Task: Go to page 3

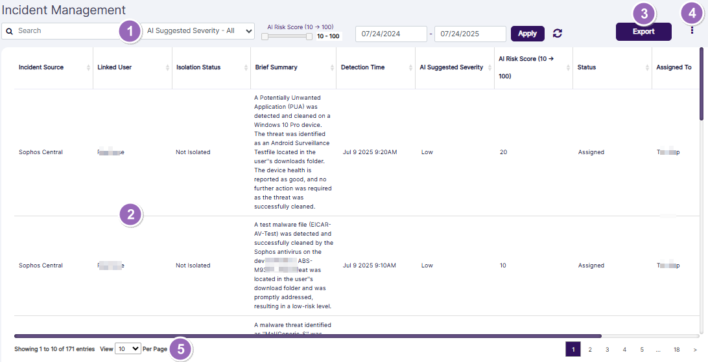Action: (x=608, y=350)
